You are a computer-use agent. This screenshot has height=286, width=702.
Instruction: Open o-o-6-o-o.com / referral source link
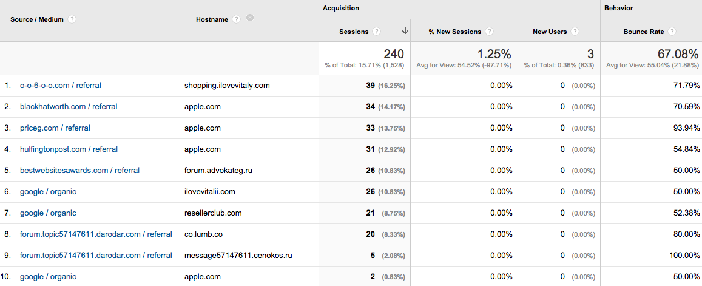tap(61, 85)
